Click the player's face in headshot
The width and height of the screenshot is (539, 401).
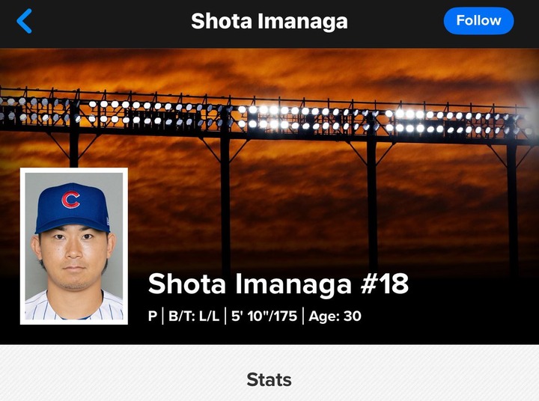click(73, 257)
